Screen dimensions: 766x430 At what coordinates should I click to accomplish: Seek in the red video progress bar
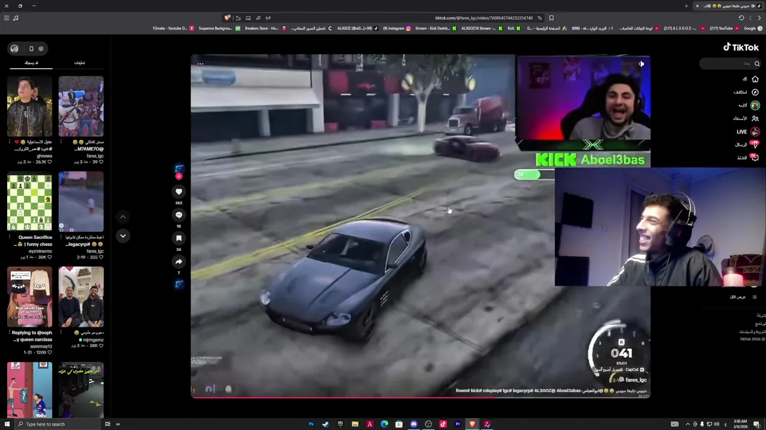[420, 397]
